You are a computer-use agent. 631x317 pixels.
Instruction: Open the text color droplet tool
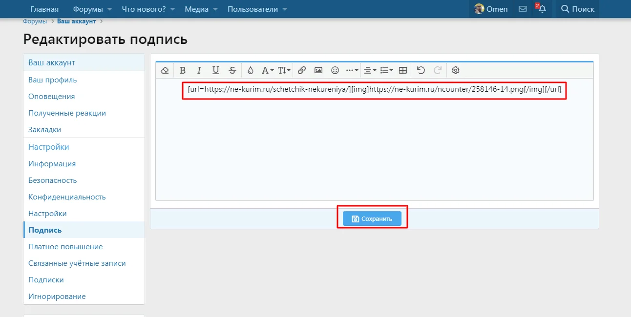pyautogui.click(x=251, y=70)
